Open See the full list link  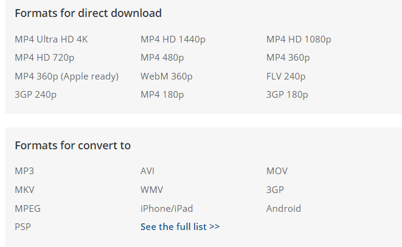pos(180,227)
